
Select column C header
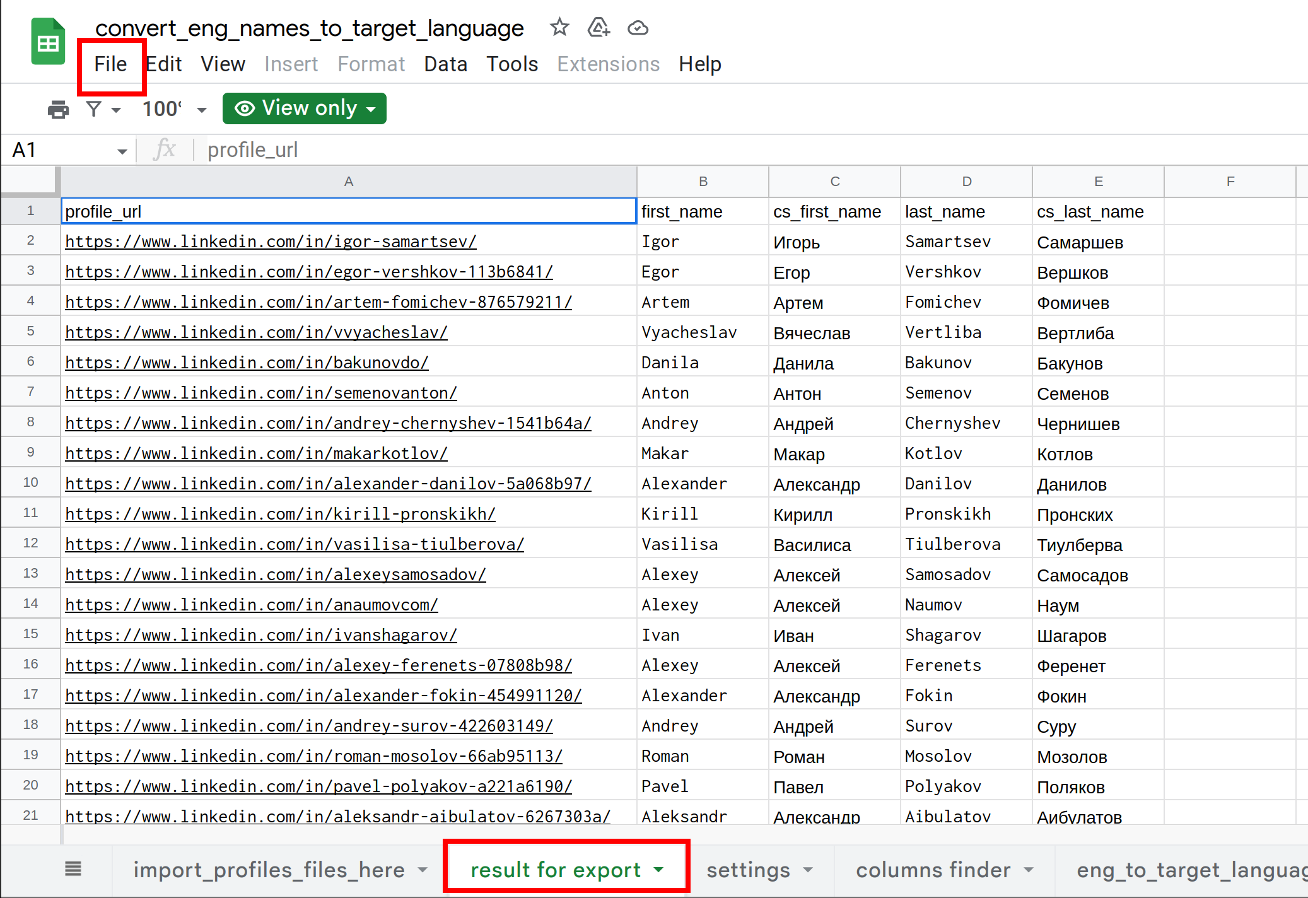click(x=834, y=182)
